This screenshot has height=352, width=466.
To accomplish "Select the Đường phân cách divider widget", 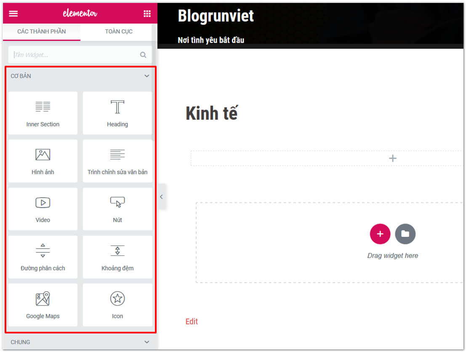I will [43, 257].
